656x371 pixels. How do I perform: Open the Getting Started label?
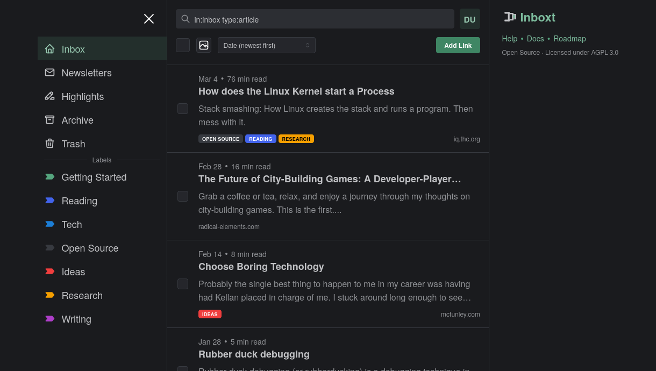94,177
